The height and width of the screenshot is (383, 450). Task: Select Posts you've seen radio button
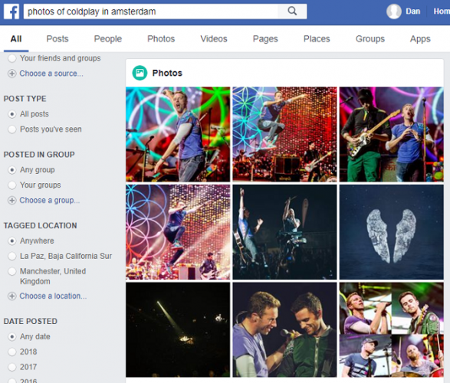click(x=12, y=129)
